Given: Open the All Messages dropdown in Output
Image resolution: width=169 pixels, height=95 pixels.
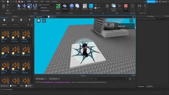Looking at the screenshot, I should (x=41, y=79).
